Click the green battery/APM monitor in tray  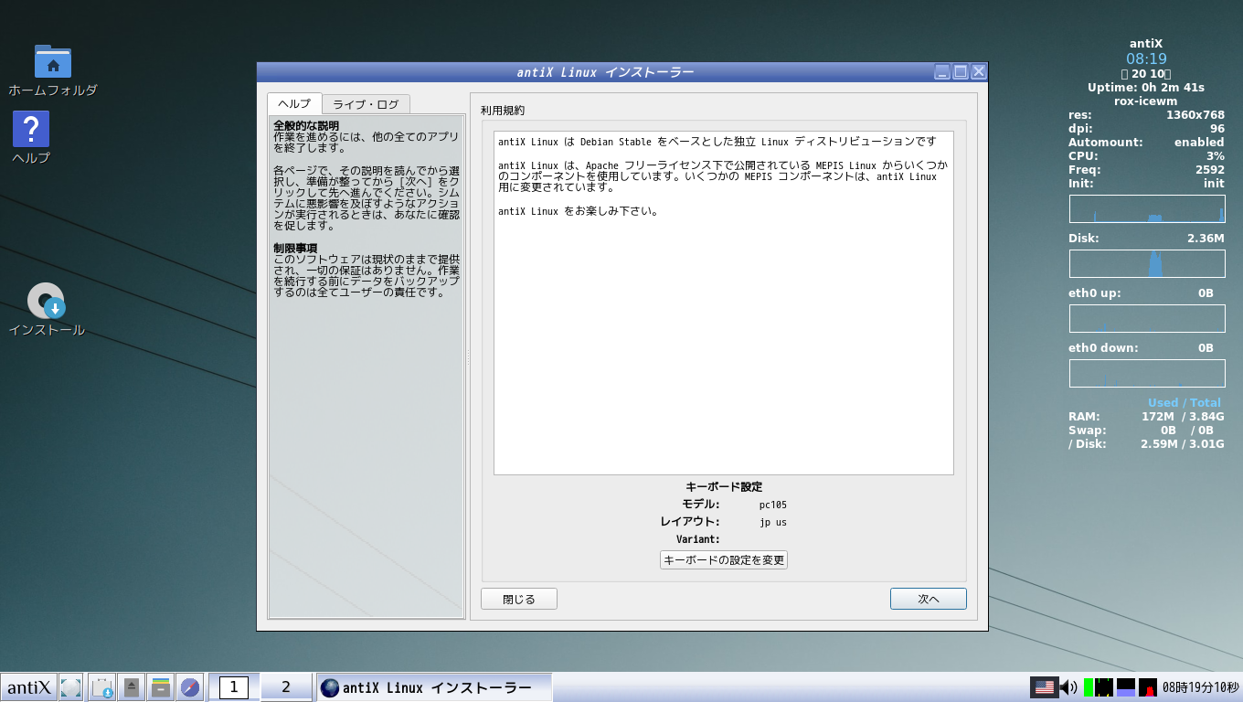tap(1089, 687)
